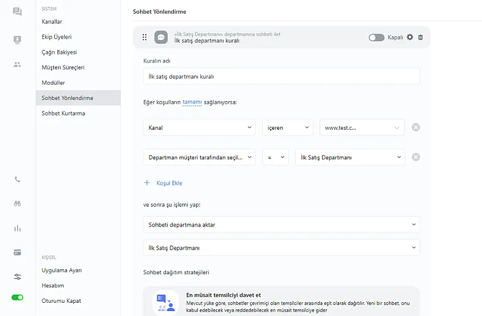
Task: Remove the Kanal condition row
Action: [x=416, y=127]
